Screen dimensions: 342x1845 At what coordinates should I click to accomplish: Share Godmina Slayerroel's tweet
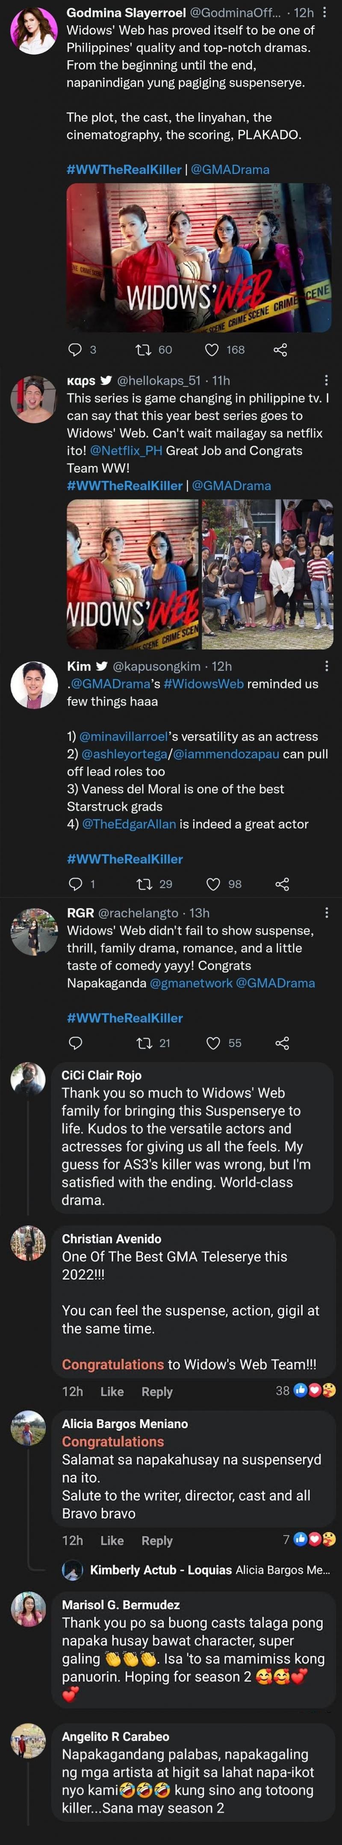[x=280, y=349]
